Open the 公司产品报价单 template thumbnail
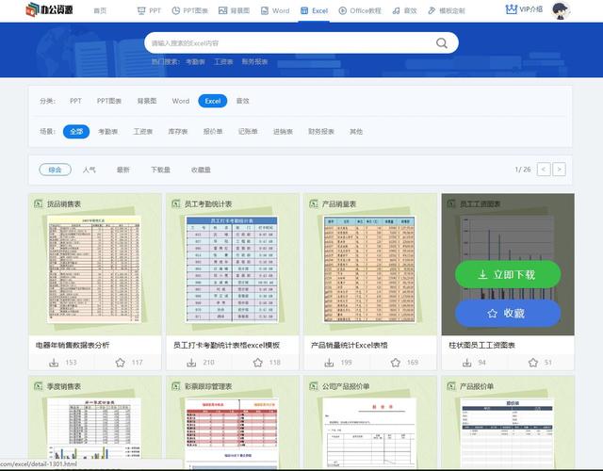Image resolution: width=603 pixels, height=471 pixels. 370,422
